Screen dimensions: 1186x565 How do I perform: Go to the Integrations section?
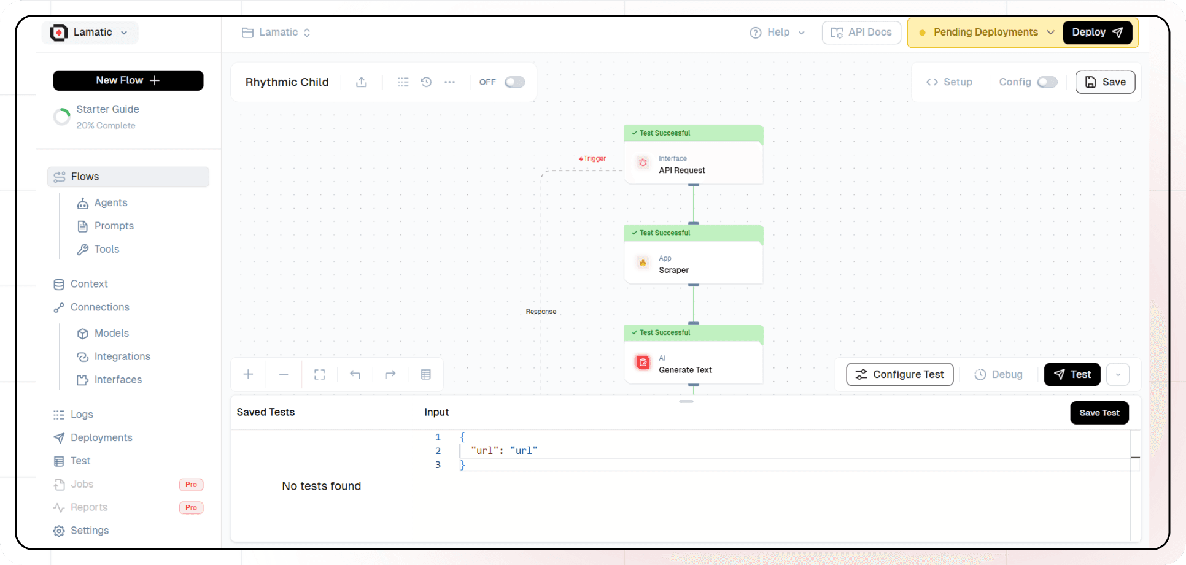[x=122, y=356]
